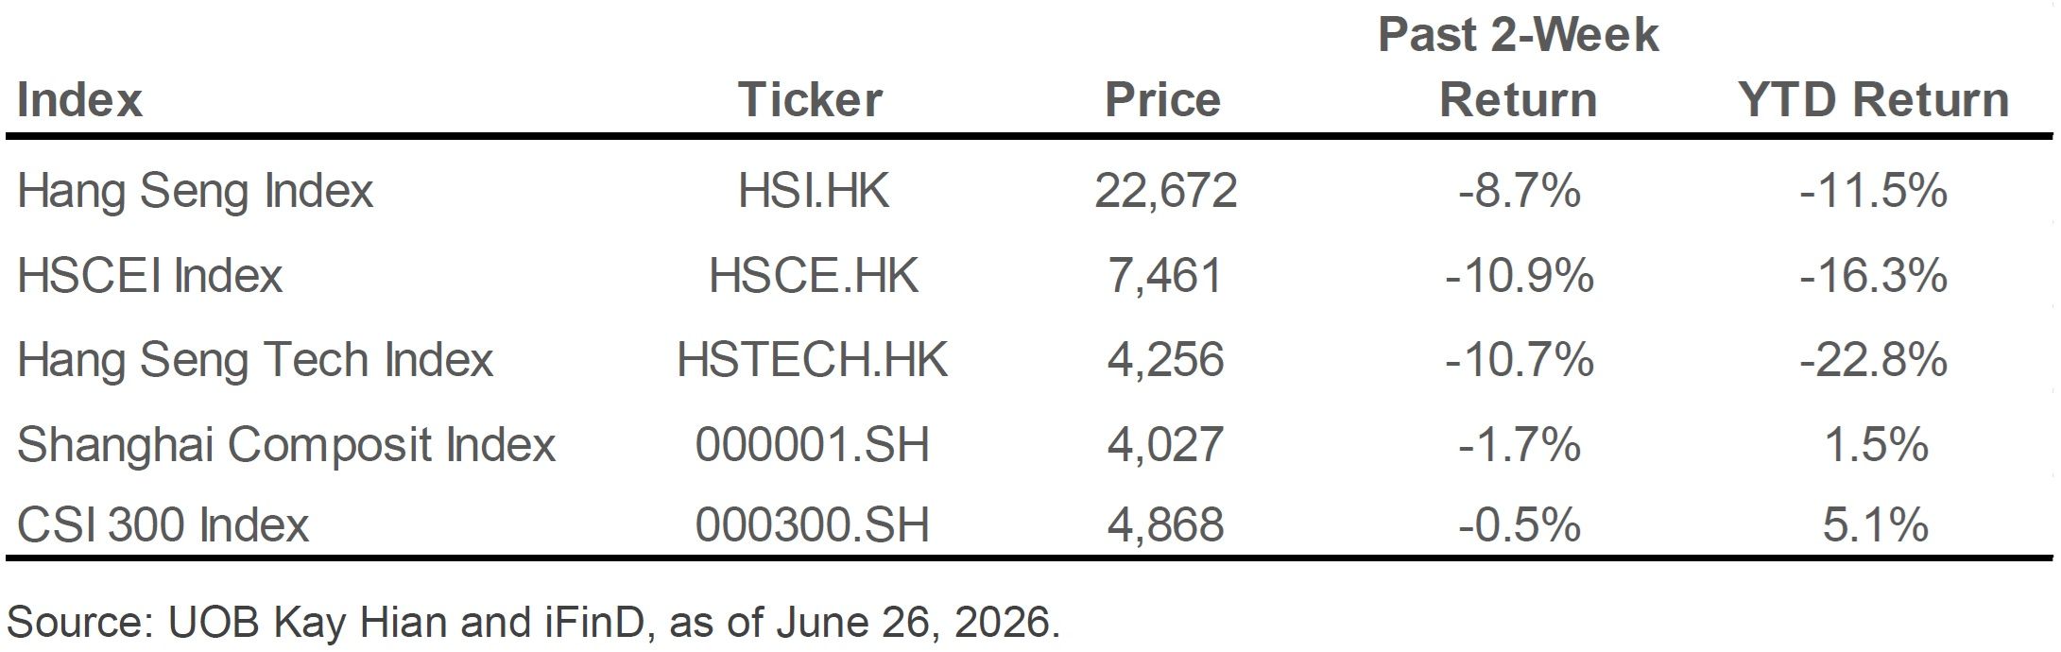
Task: Select the Hang Seng Index row label
Action: coord(196,192)
